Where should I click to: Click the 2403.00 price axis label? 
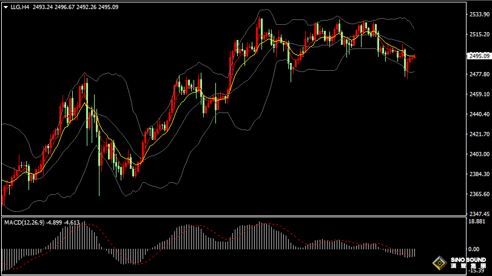479,154
